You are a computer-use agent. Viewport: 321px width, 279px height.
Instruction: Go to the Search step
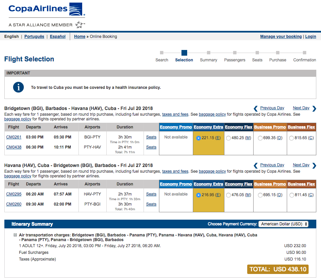click(162, 56)
